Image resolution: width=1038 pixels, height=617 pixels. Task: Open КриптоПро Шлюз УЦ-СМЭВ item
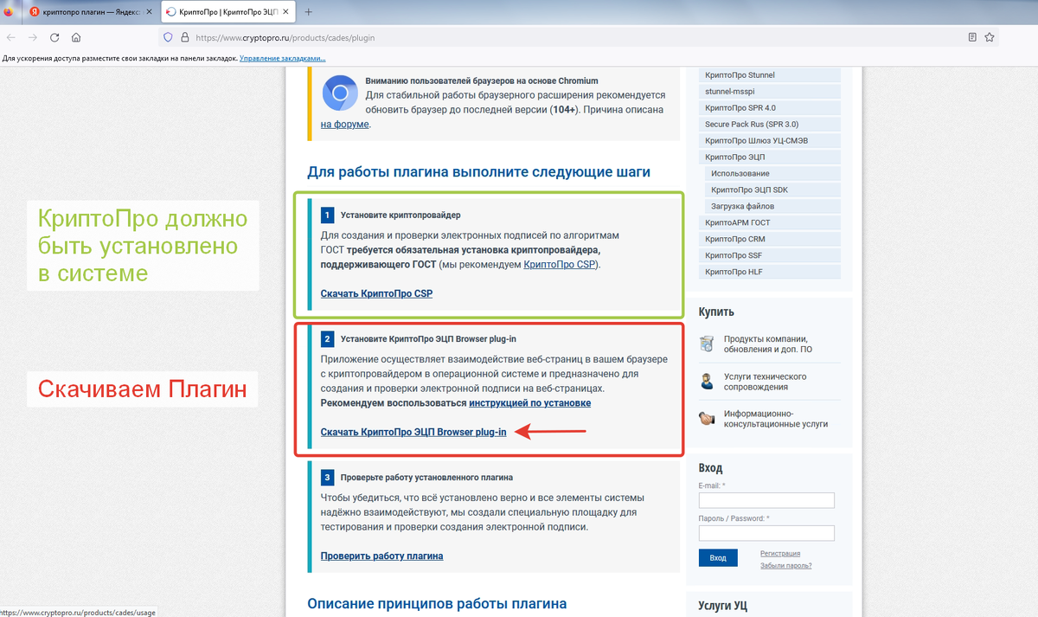click(x=770, y=141)
